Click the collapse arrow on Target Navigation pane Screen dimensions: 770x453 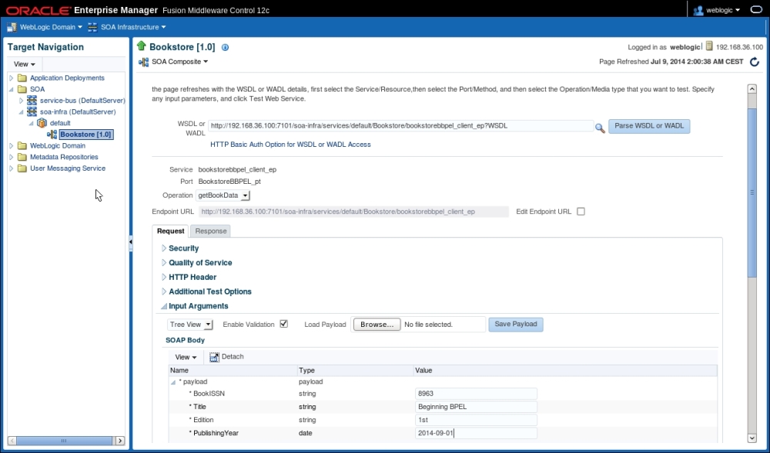pos(131,241)
